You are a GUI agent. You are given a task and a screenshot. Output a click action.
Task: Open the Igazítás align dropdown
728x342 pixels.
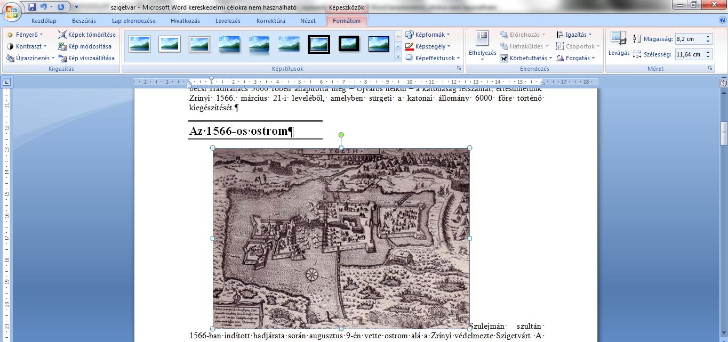pyautogui.click(x=574, y=35)
